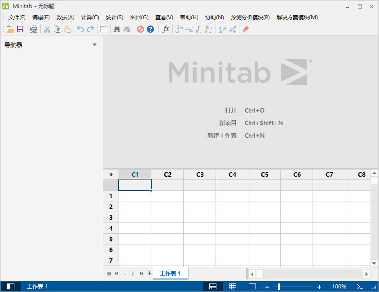Click the Undo arrow icon
Screen dimensions: 379x292
80,29
